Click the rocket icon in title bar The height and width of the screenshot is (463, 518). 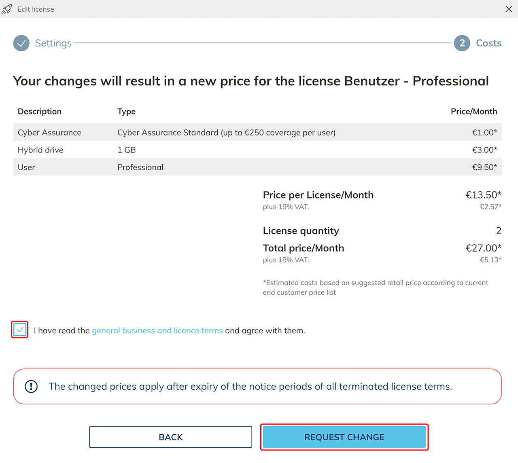(x=7, y=9)
